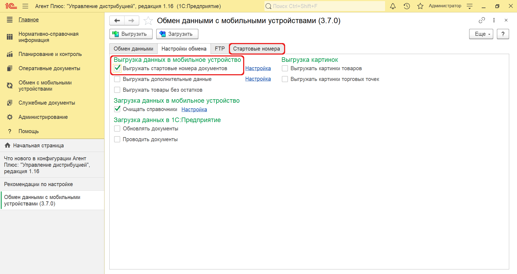Open service settings icon next to Администратор

pyautogui.click(x=470, y=6)
